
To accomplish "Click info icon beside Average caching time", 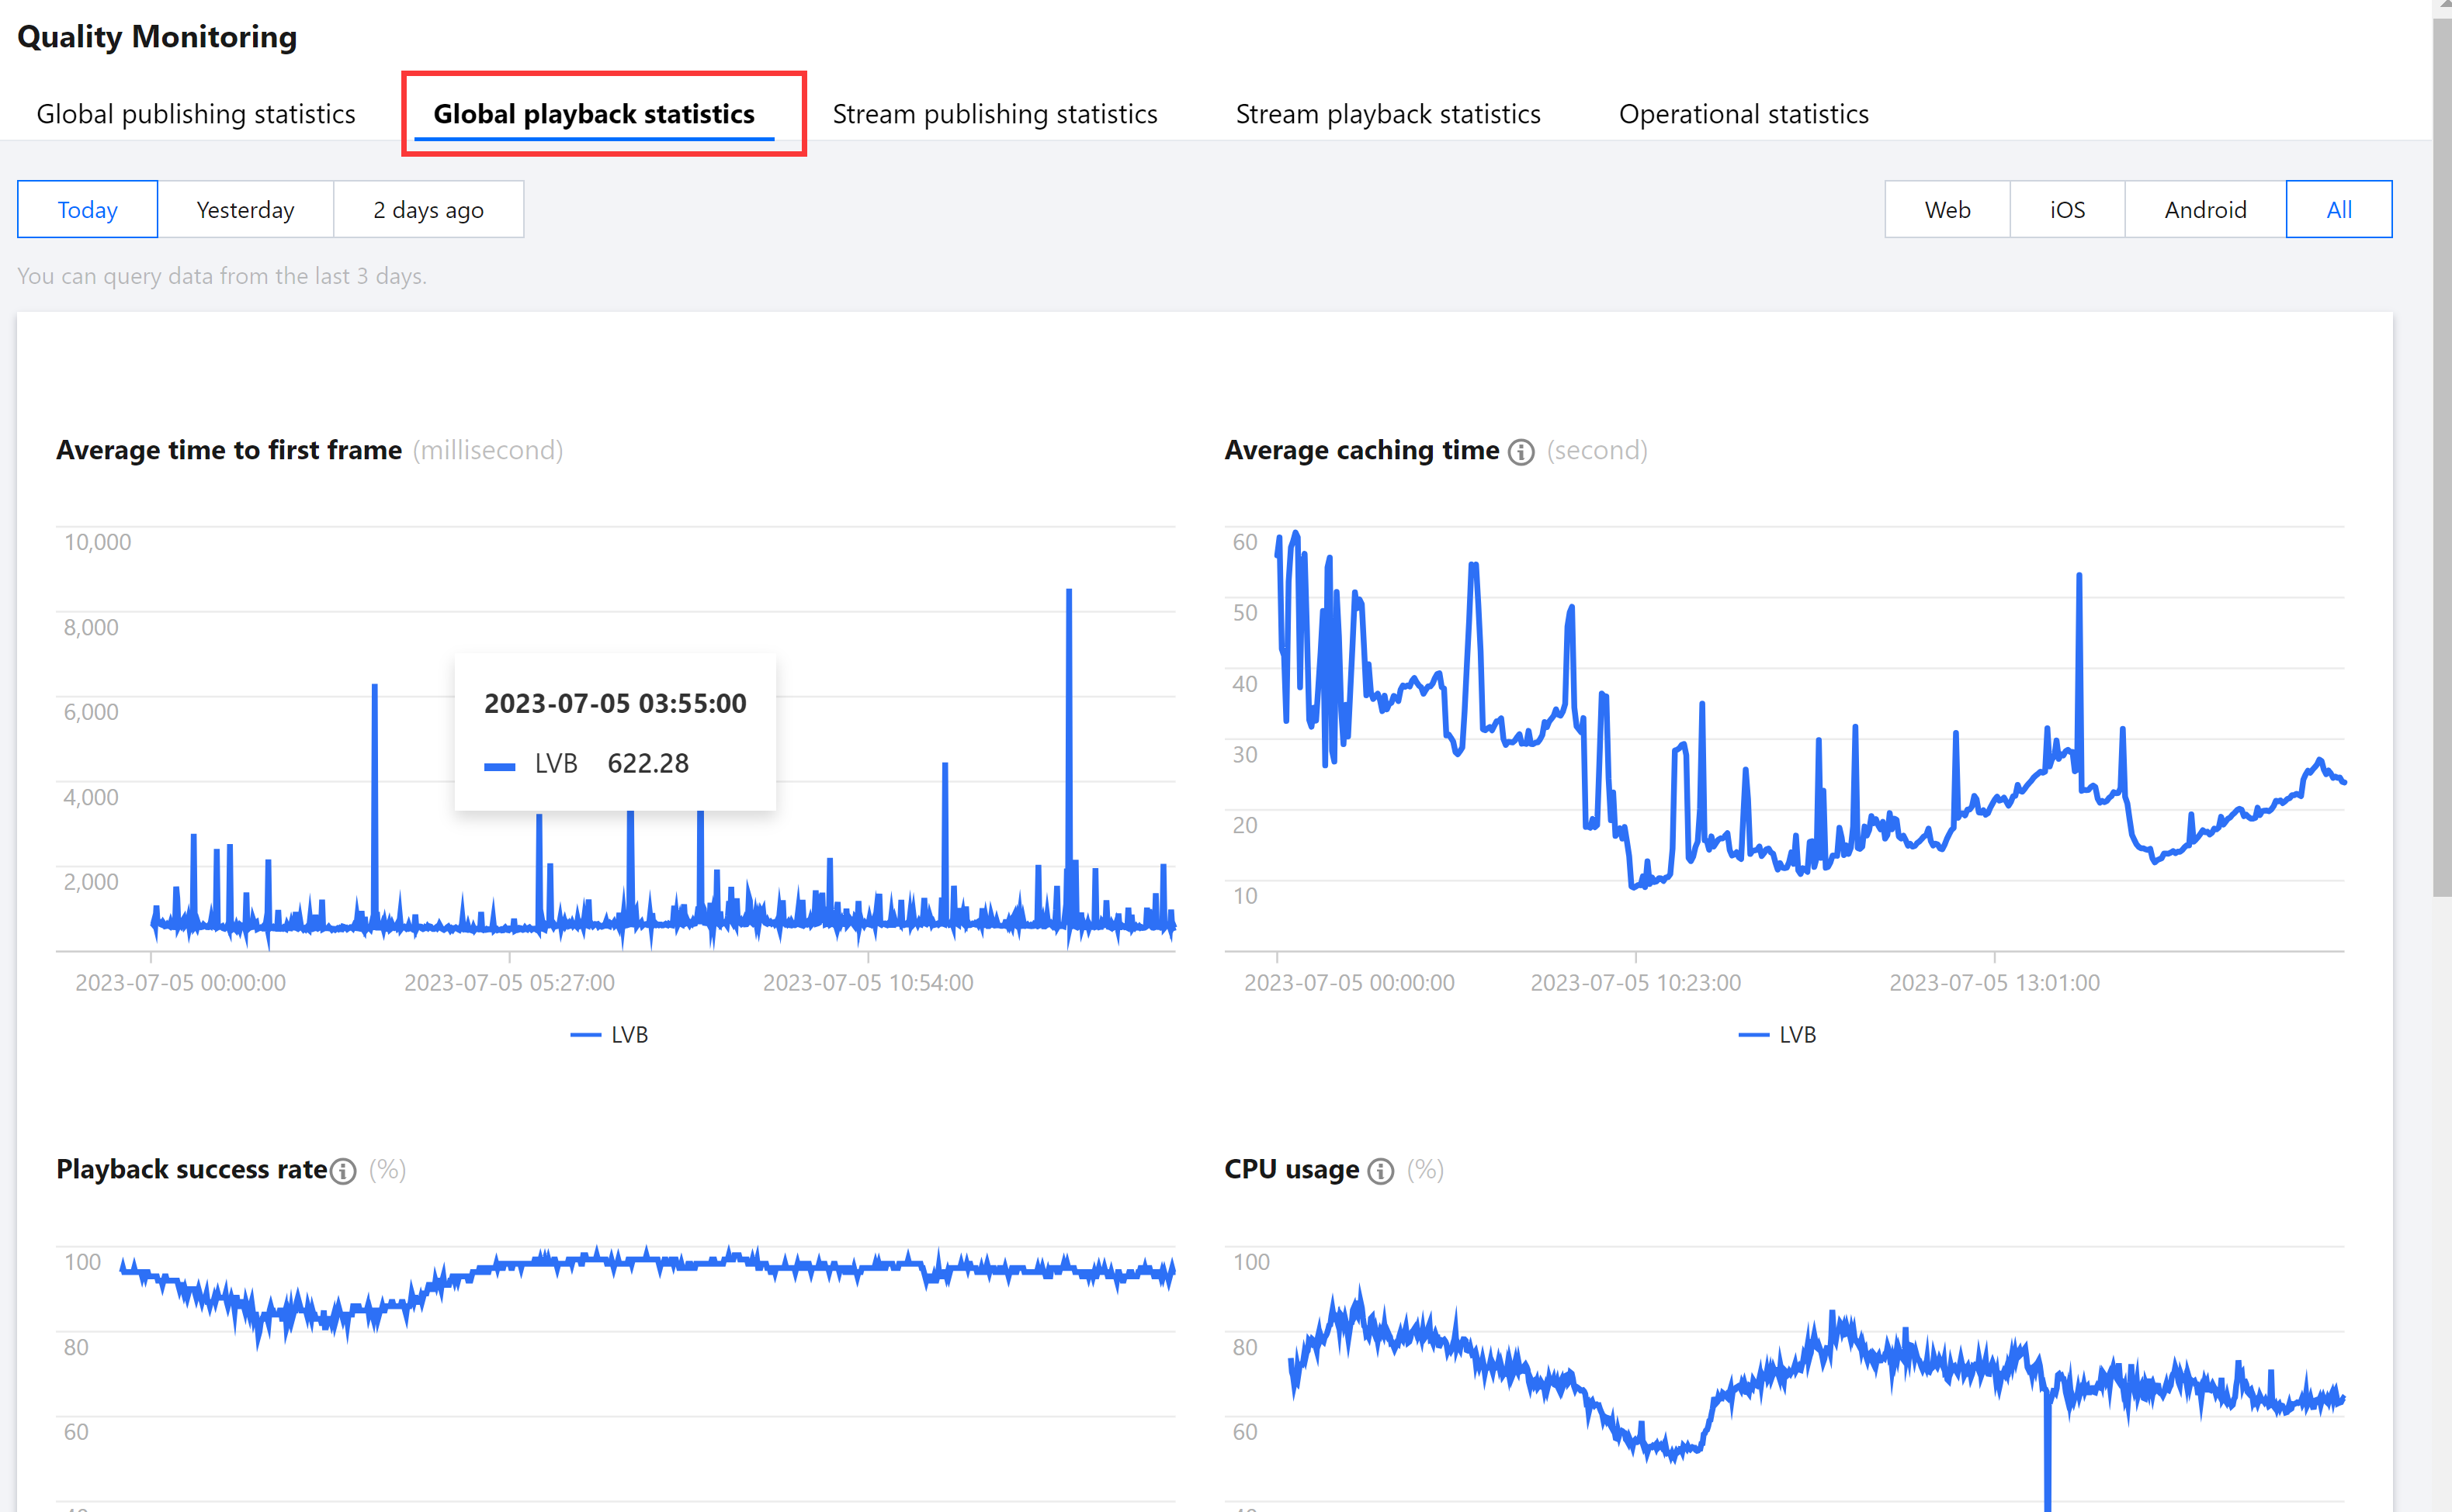I will (x=1521, y=452).
